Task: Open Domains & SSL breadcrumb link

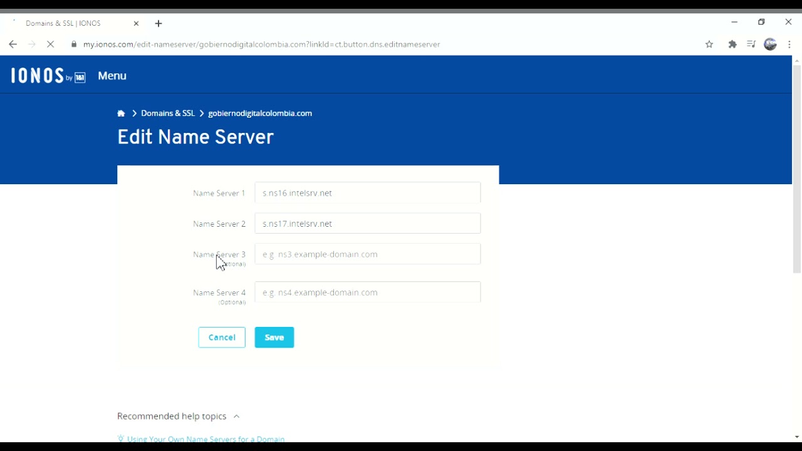Action: (168, 113)
